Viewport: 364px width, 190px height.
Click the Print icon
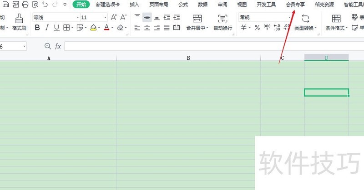(x=25, y=5)
